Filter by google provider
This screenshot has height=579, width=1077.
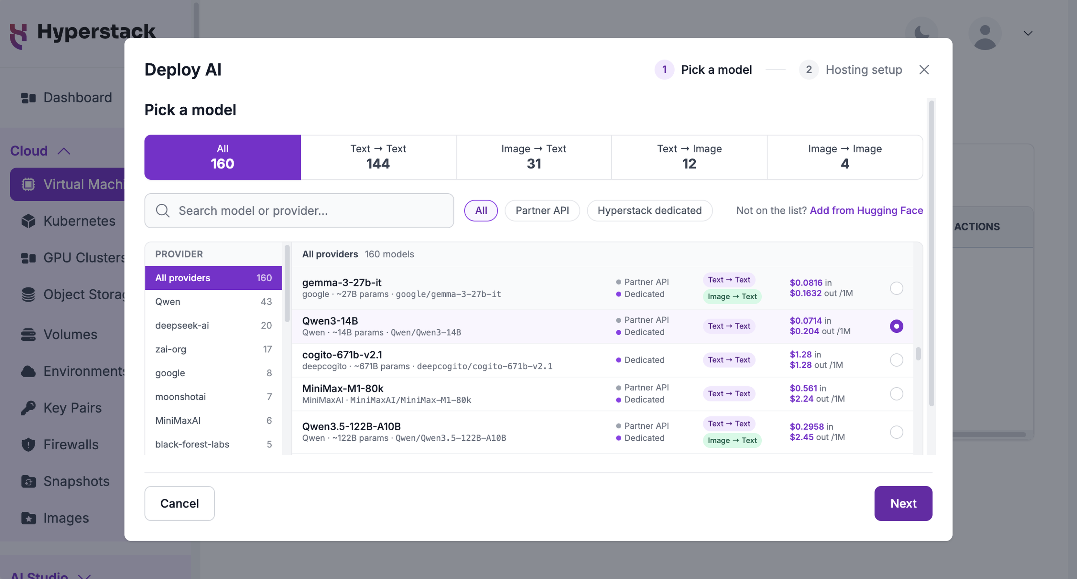pos(214,373)
